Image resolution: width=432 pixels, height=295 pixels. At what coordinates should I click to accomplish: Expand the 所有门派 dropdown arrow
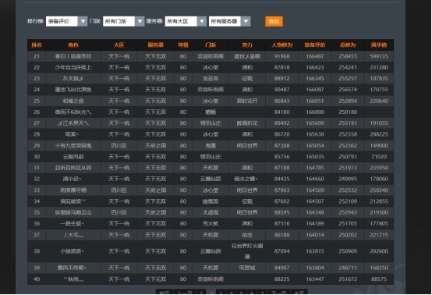(140, 21)
